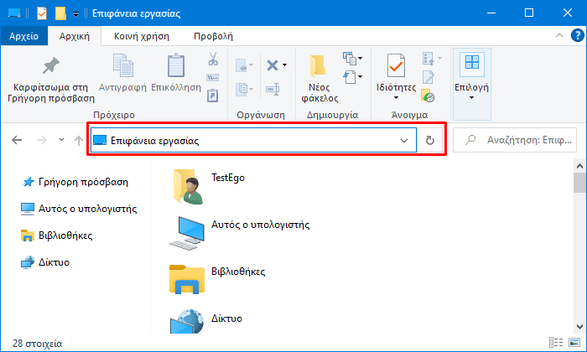The width and height of the screenshot is (587, 352).
Task: Collapse the ribbon with the up chevron
Action: click(559, 35)
